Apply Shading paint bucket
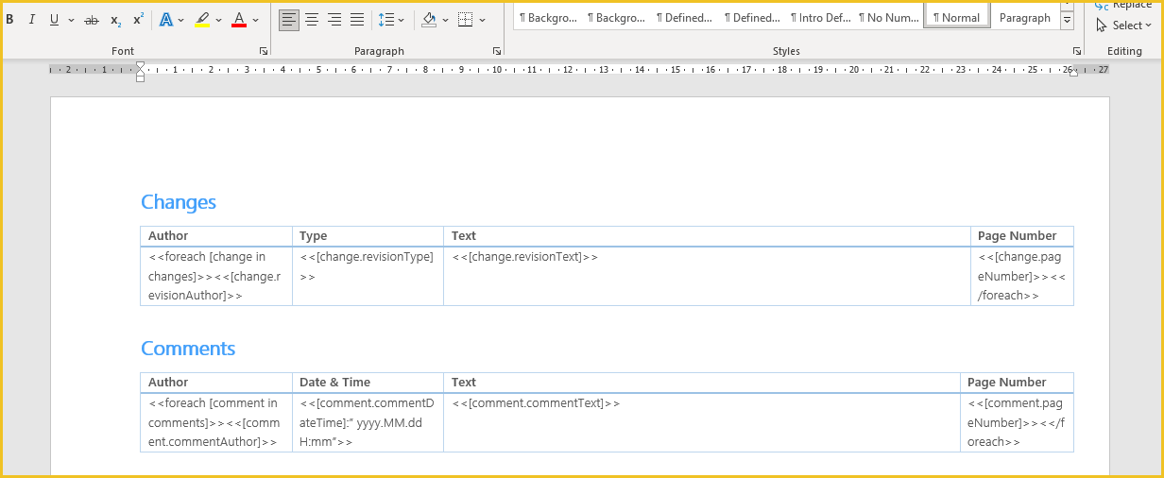Screen dimensions: 1164x478 (429, 19)
